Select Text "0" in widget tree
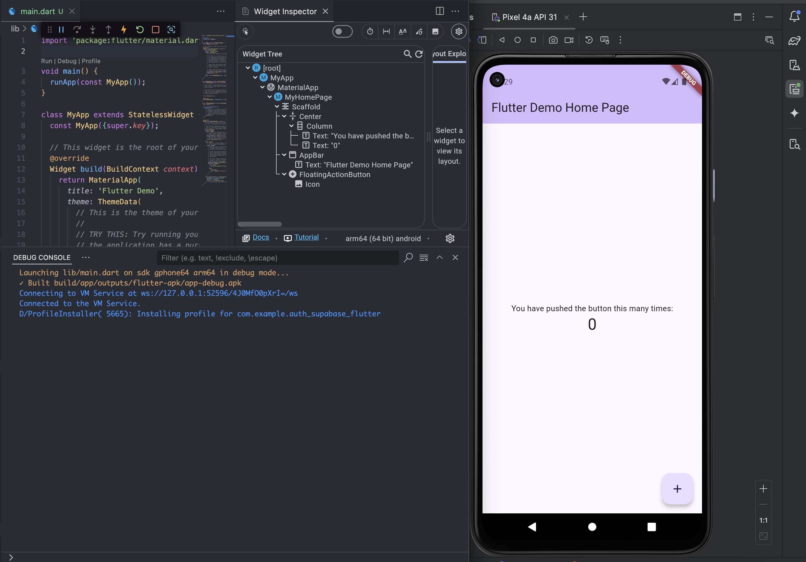806x562 pixels. click(x=322, y=145)
